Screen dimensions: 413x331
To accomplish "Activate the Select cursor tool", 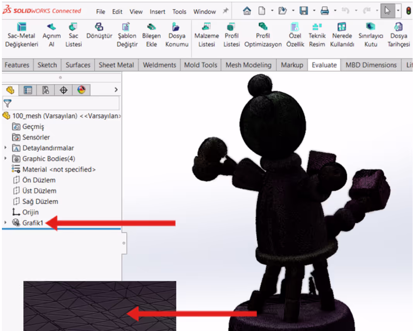I will pyautogui.click(x=387, y=11).
